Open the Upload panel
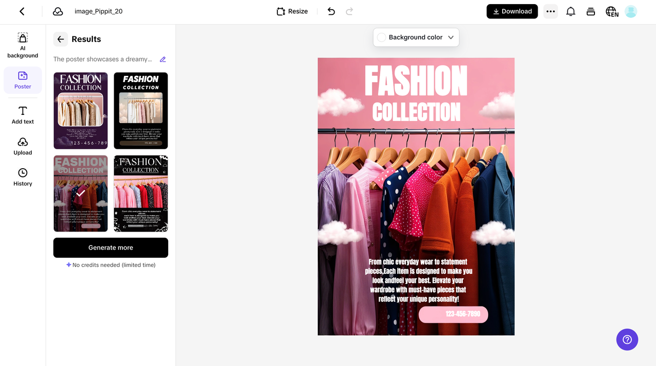This screenshot has height=366, width=656. [x=23, y=146]
